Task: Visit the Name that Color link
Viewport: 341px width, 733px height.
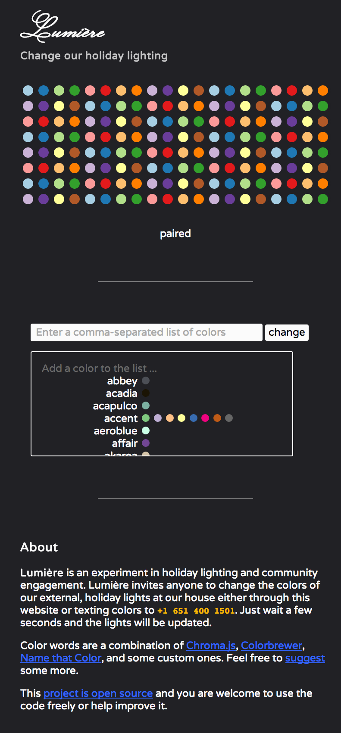Action: click(x=61, y=658)
